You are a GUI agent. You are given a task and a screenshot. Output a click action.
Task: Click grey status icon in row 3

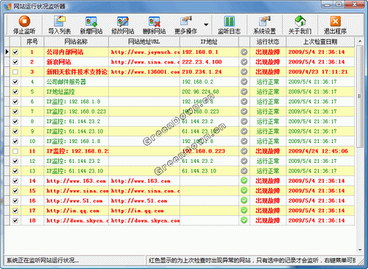click(x=244, y=72)
